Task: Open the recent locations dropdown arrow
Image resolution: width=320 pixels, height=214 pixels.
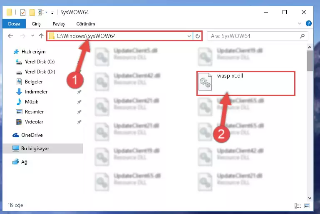Action: click(32, 36)
